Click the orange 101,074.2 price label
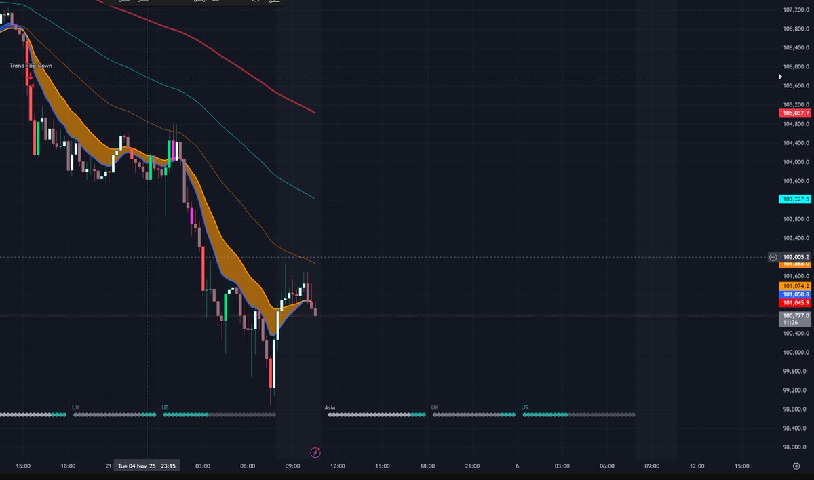The width and height of the screenshot is (814, 480). point(794,287)
